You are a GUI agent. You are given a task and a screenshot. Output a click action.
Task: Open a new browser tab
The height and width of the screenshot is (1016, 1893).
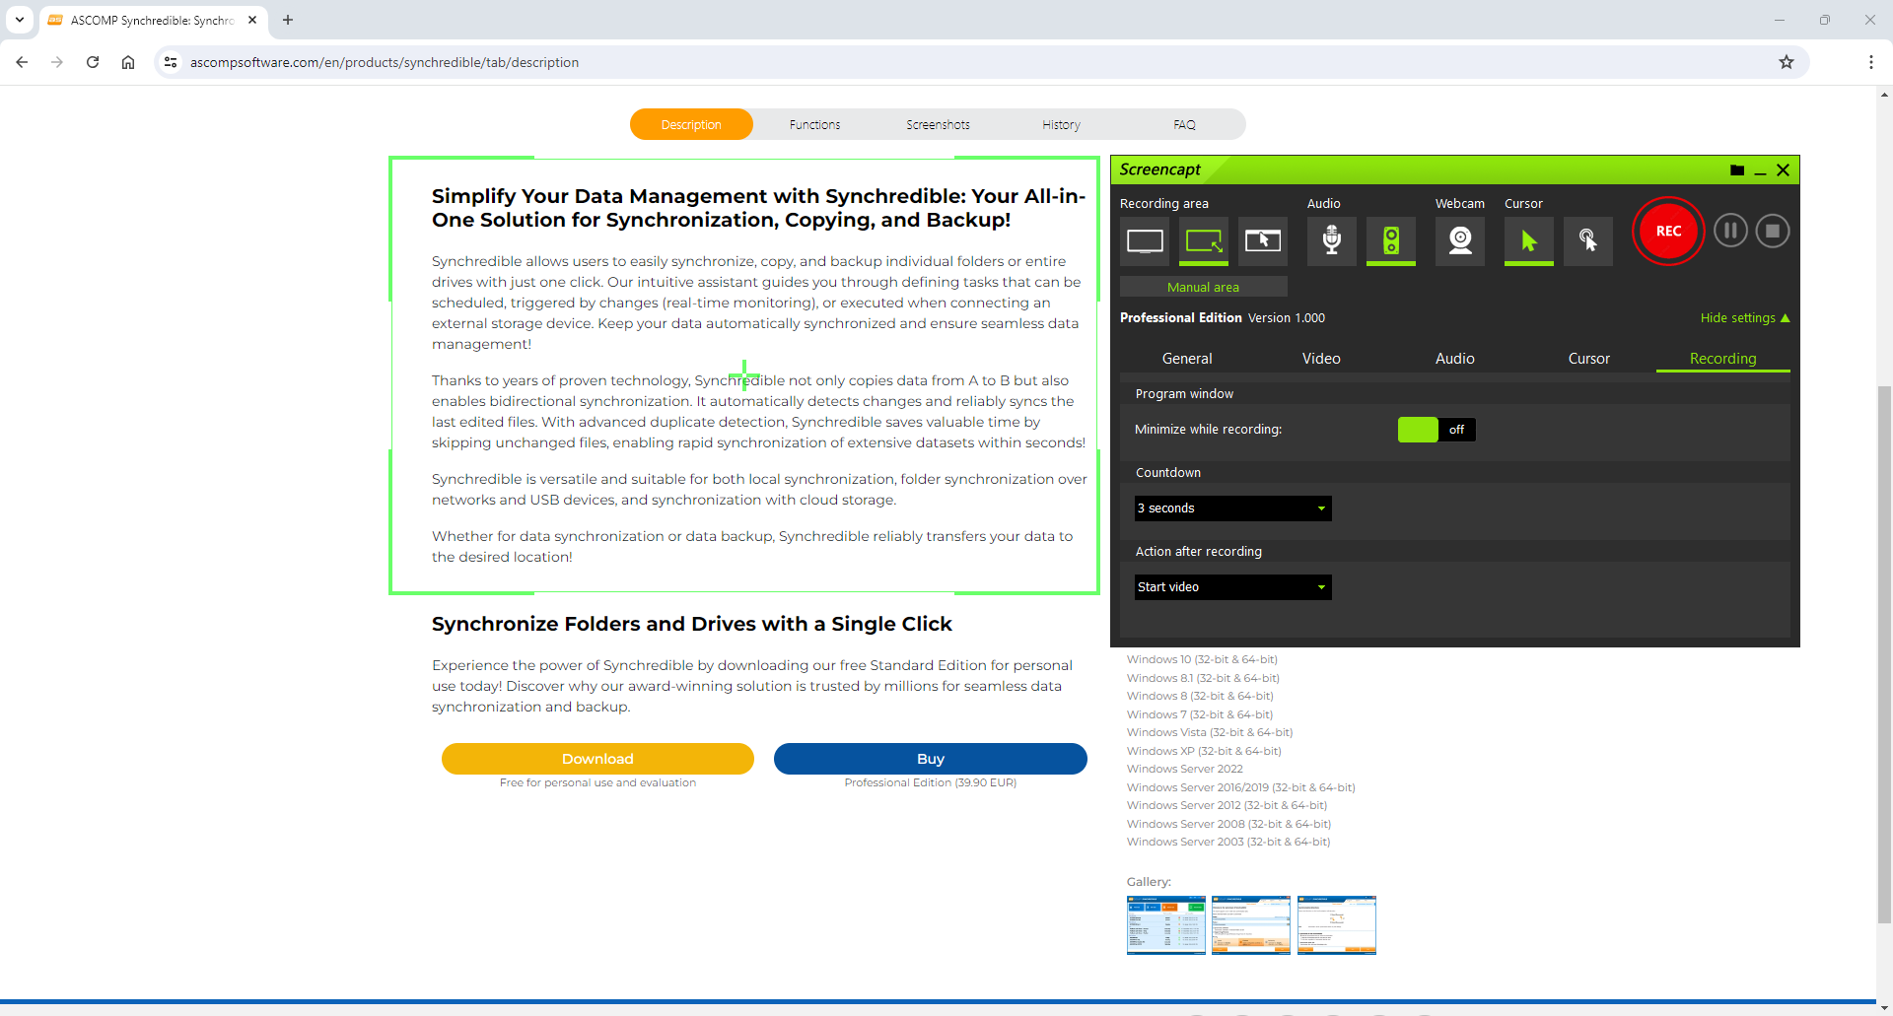(288, 20)
